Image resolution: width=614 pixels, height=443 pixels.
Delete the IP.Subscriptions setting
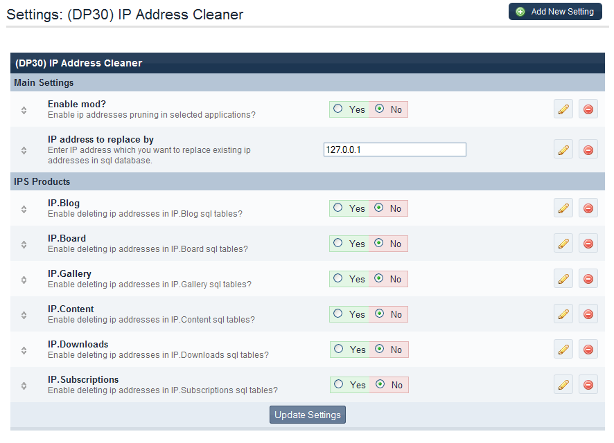point(588,385)
